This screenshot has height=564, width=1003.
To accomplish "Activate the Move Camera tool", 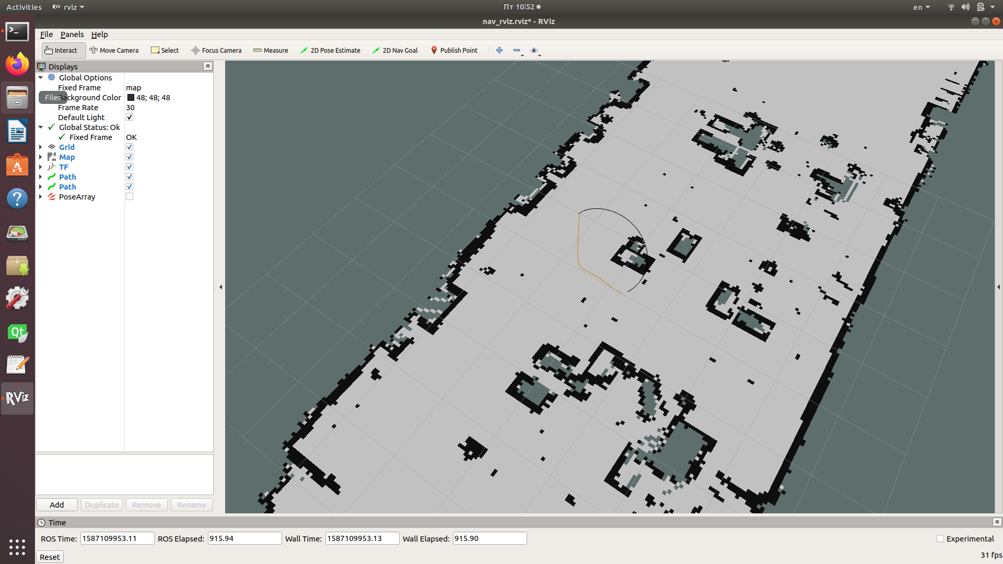I will point(114,50).
